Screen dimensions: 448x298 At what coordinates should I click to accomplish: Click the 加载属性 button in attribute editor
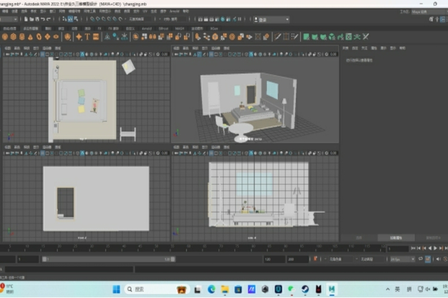[395, 238]
